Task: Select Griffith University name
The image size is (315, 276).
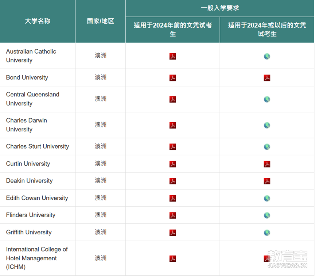Action: pos(29,232)
